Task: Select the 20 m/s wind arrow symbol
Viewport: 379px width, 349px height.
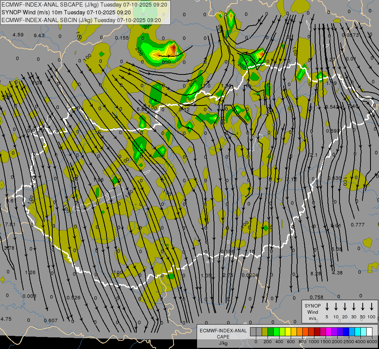Action: coord(345,306)
